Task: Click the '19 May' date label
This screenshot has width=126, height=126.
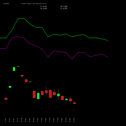Action: [62, 120]
